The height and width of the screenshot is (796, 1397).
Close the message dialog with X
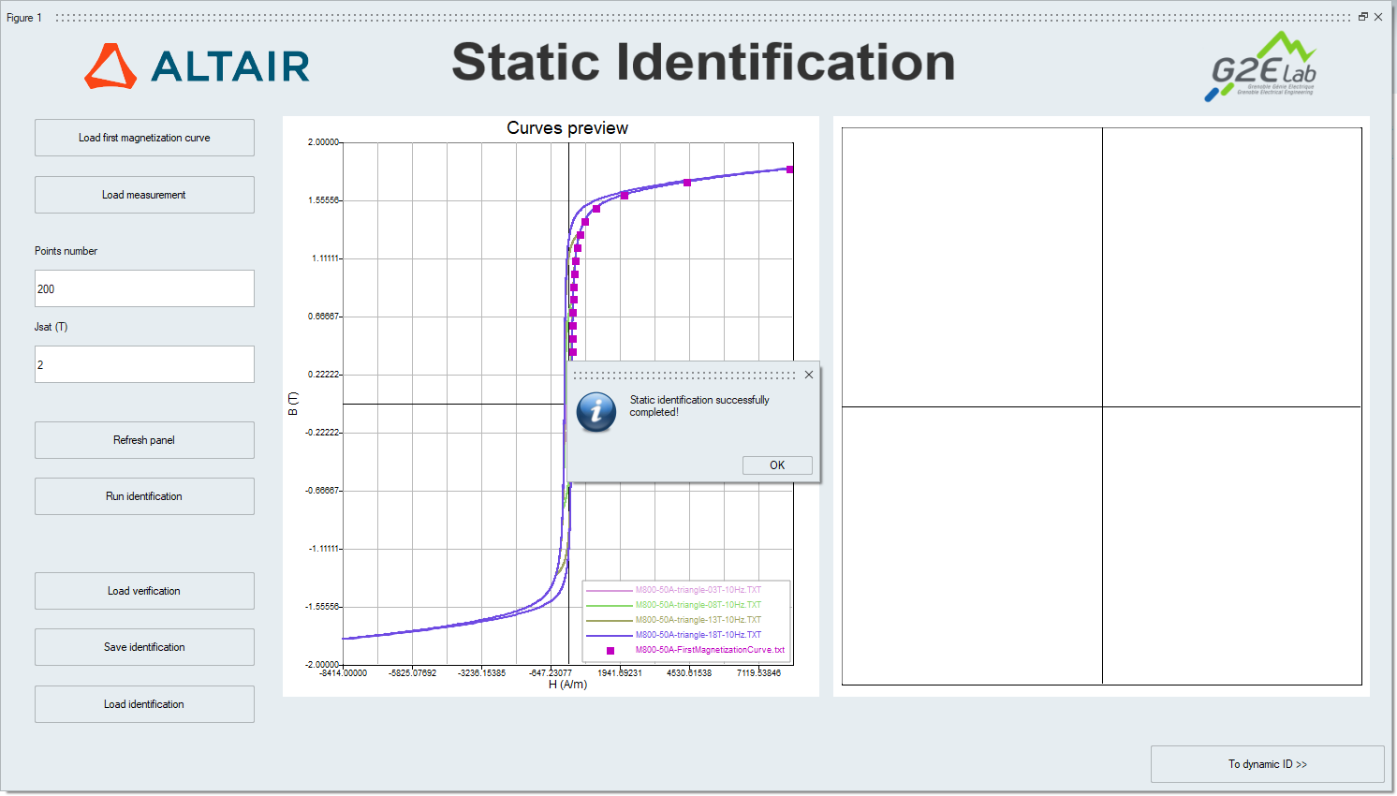tap(809, 375)
